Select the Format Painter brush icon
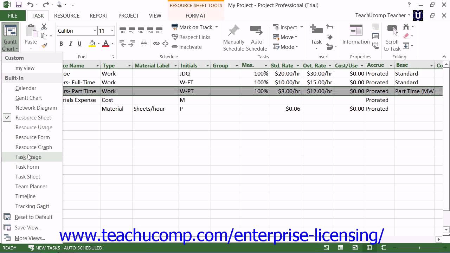This screenshot has width=450, height=253. [44, 45]
